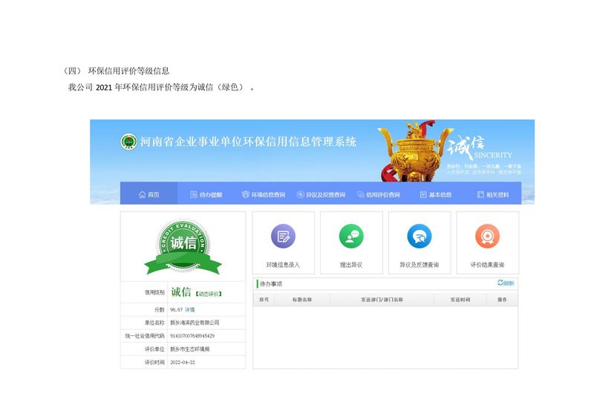The width and height of the screenshot is (594, 419).
Task: Click the 刷新 refresh icon
Action: coord(501,283)
